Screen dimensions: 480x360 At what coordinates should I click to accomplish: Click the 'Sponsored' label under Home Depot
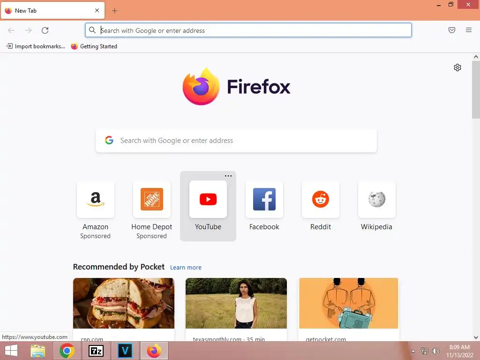(152, 236)
